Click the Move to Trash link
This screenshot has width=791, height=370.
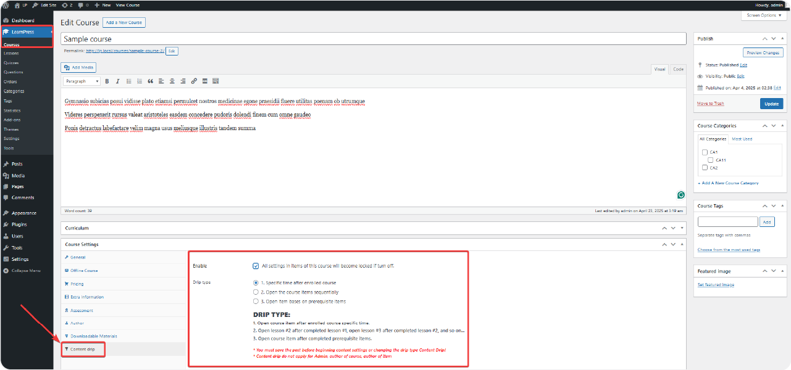point(711,104)
